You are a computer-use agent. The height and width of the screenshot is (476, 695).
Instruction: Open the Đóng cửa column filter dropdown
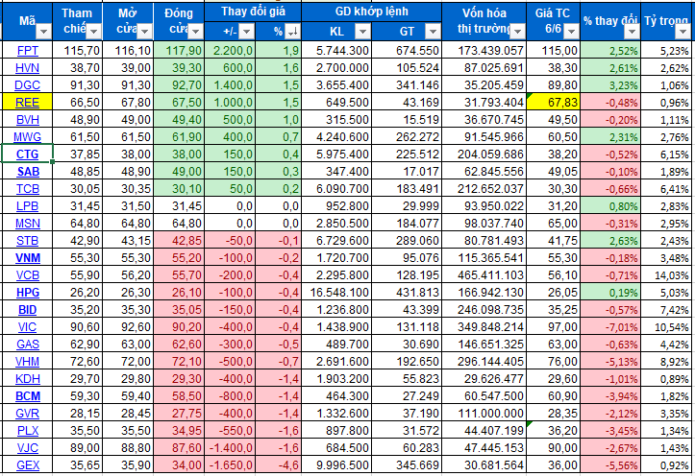coord(195,32)
